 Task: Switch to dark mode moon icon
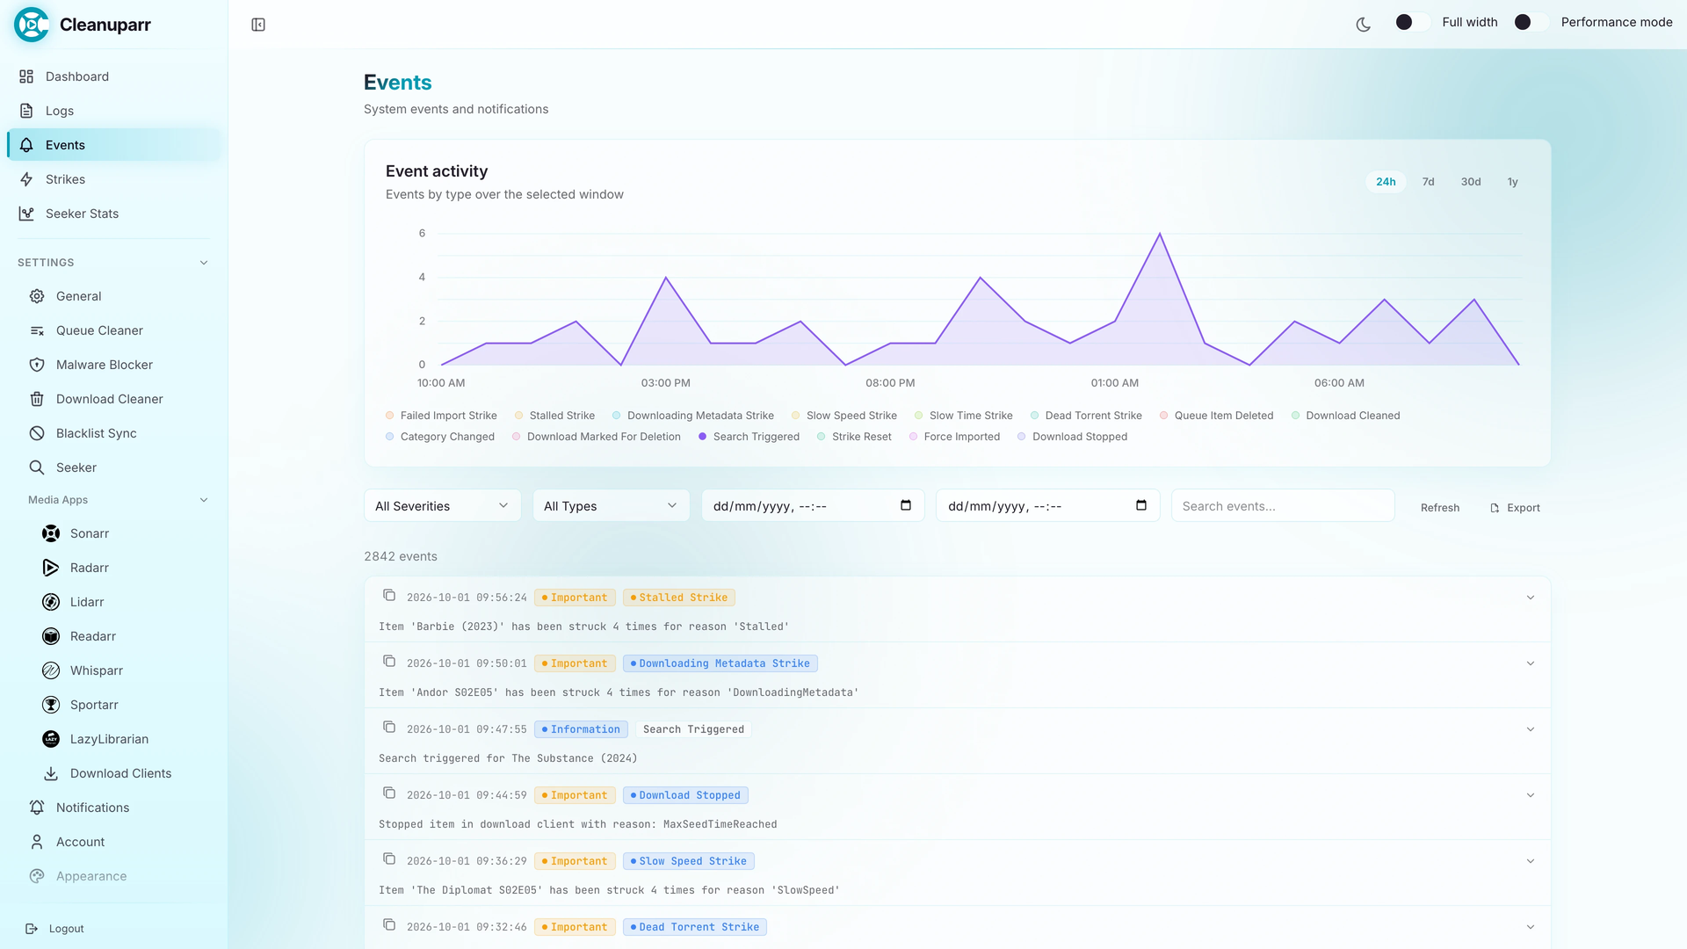click(1364, 25)
